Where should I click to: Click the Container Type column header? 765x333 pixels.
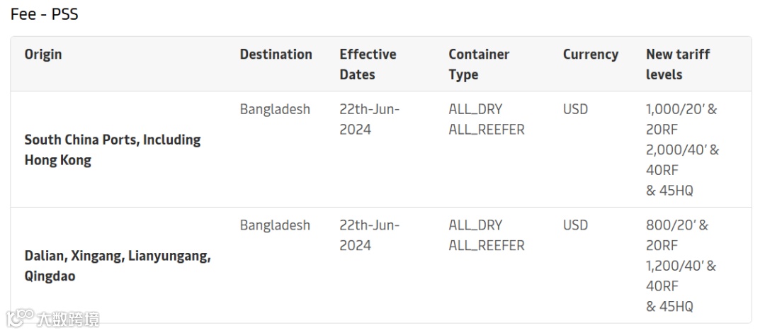479,64
